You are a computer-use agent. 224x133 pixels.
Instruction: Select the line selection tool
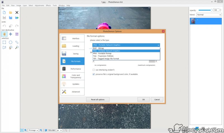[x=17, y=42]
